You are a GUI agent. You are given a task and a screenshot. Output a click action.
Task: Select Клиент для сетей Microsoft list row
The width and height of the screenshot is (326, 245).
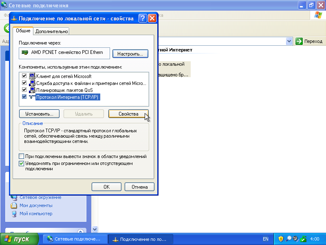tap(84, 76)
